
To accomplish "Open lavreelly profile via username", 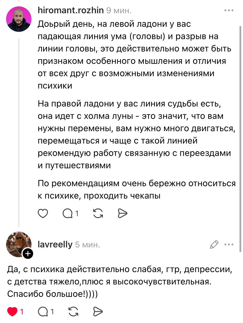I will click(55, 244).
